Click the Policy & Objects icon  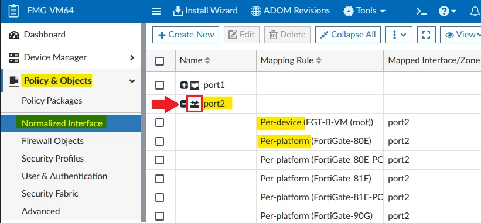[x=14, y=81]
